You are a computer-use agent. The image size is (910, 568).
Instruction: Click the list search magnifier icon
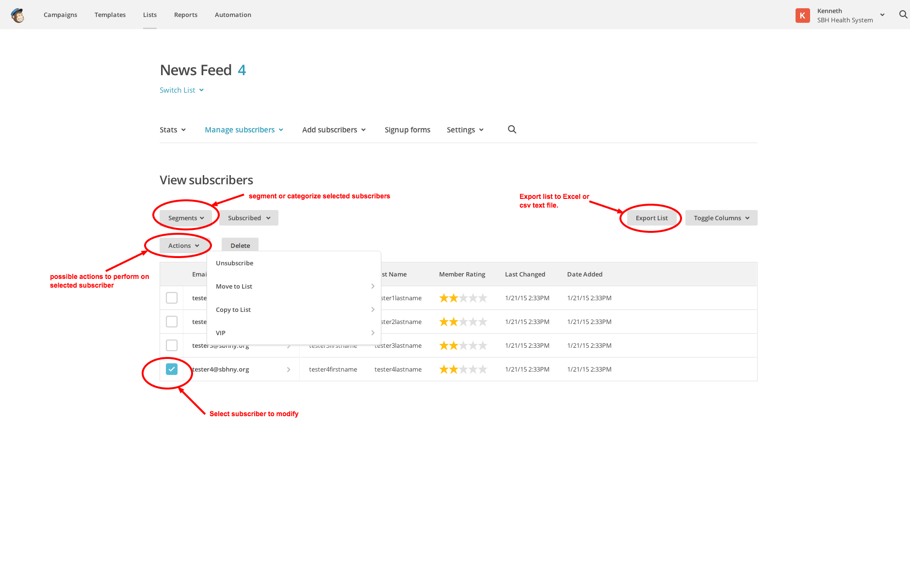click(x=512, y=130)
